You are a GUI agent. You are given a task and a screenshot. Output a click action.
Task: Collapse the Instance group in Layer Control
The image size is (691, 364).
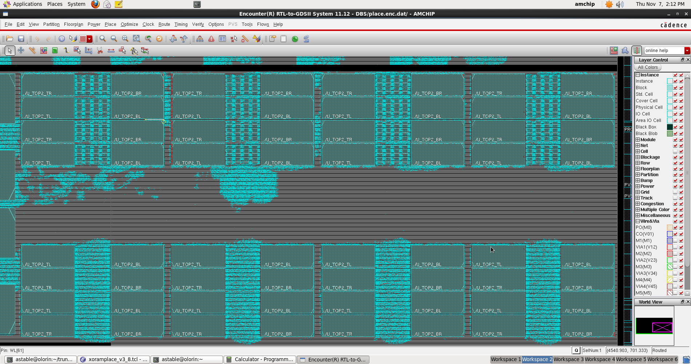pyautogui.click(x=638, y=75)
